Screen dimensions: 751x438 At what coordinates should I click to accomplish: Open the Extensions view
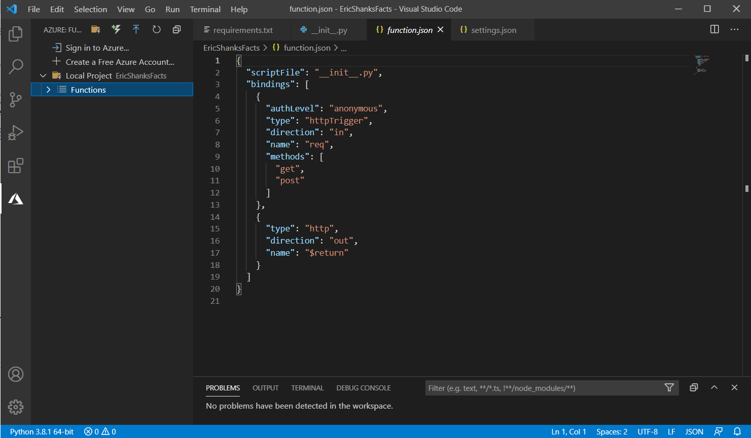tap(16, 166)
